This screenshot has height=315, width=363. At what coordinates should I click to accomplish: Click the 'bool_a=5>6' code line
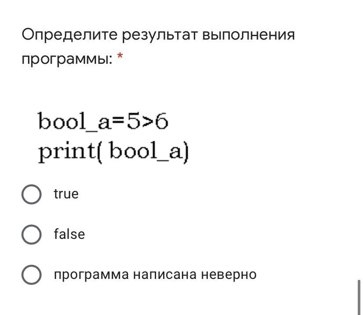point(103,122)
